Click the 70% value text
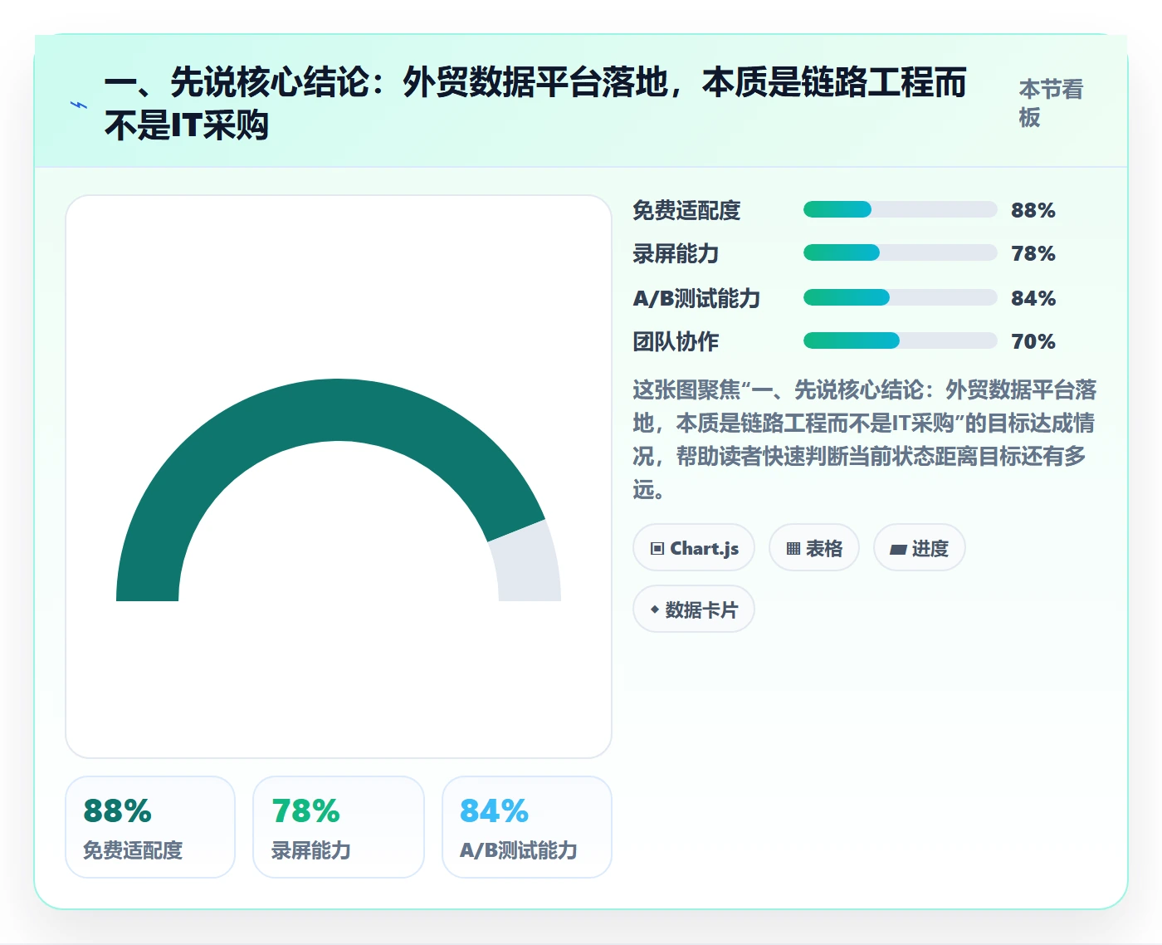The width and height of the screenshot is (1162, 945). 1033,341
